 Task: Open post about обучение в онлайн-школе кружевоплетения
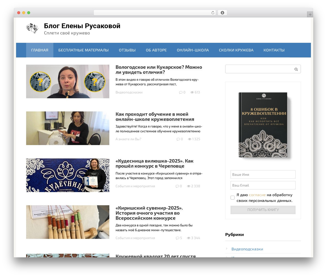click(155, 117)
